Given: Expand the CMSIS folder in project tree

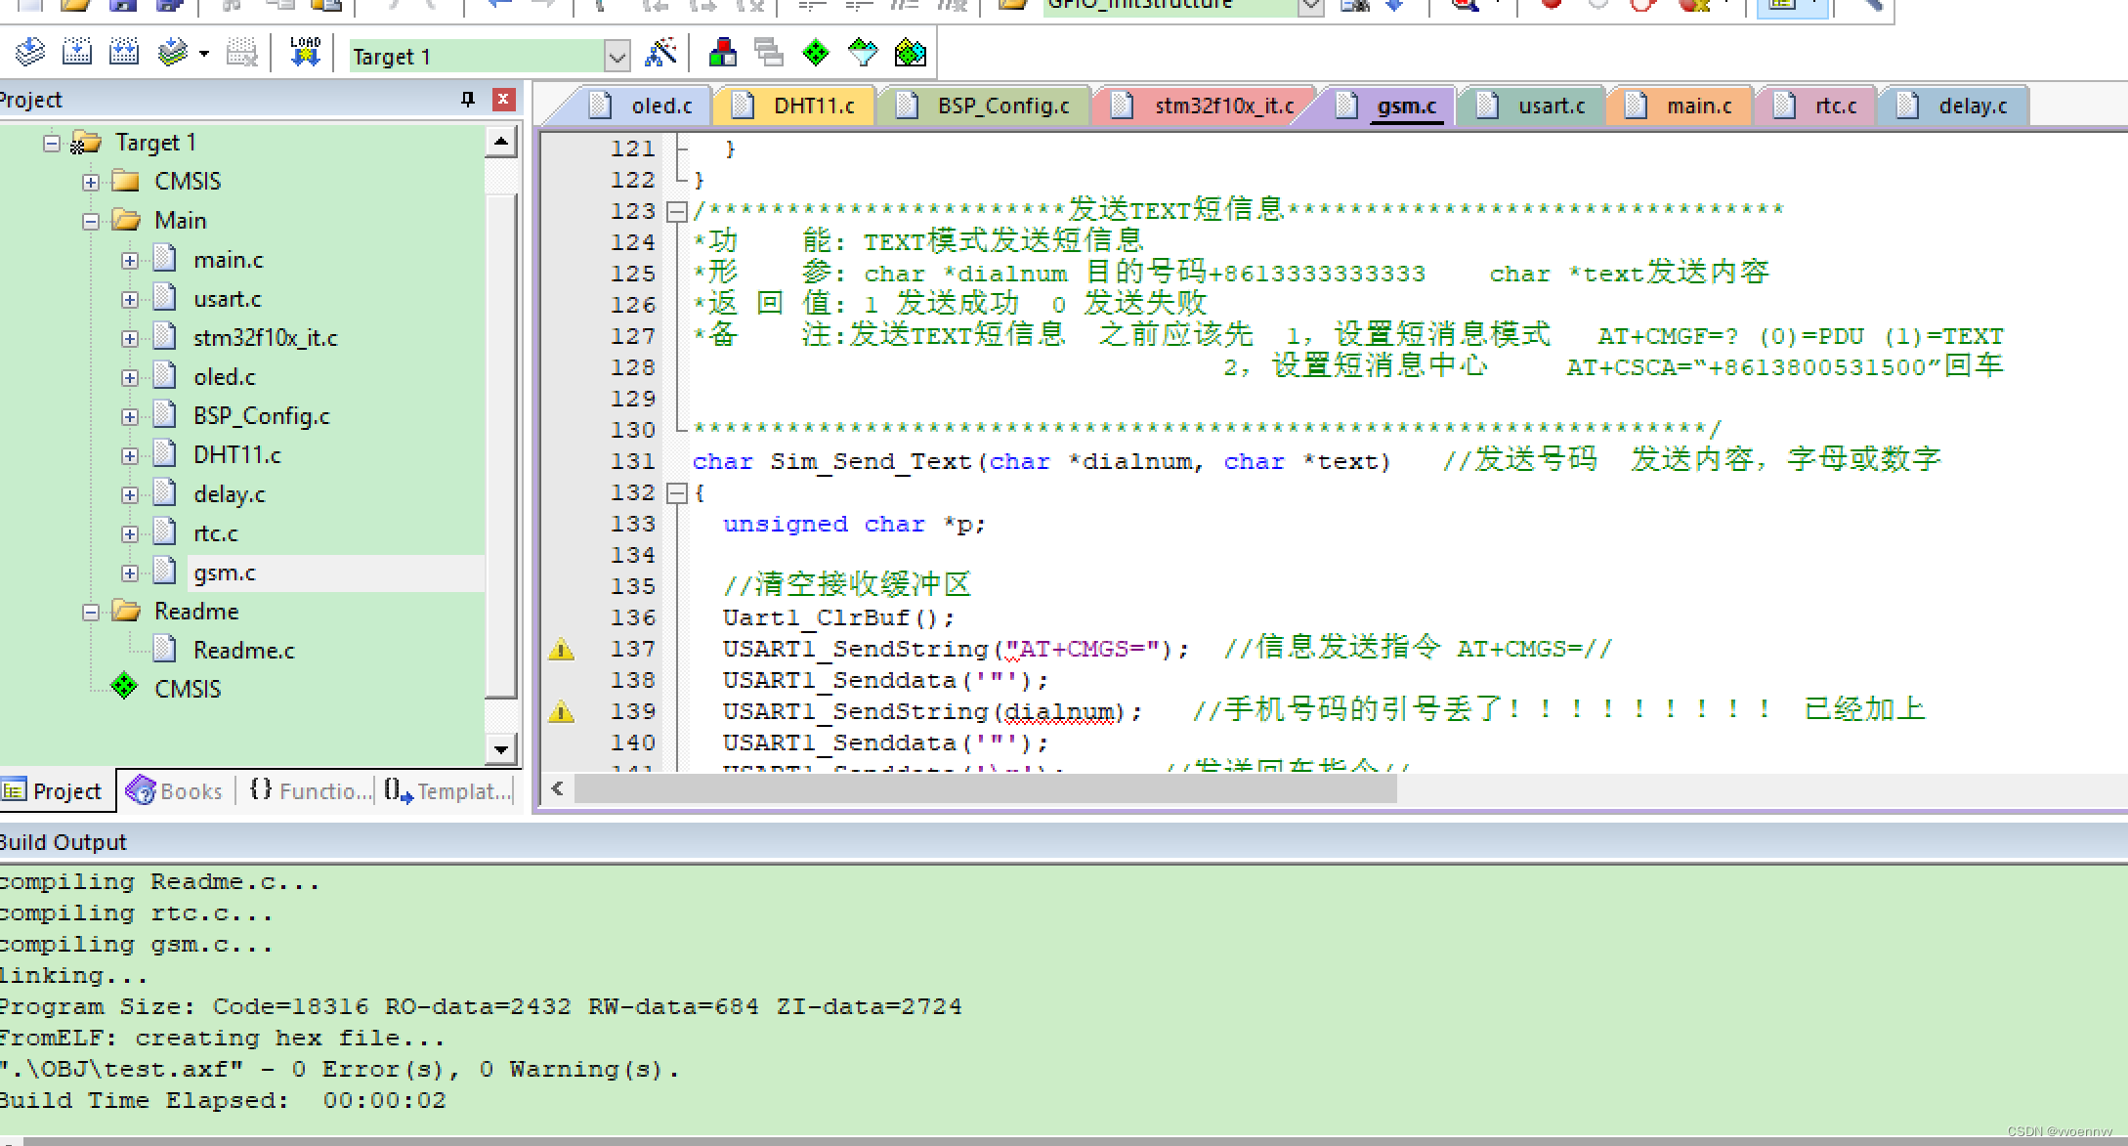Looking at the screenshot, I should pyautogui.click(x=91, y=182).
